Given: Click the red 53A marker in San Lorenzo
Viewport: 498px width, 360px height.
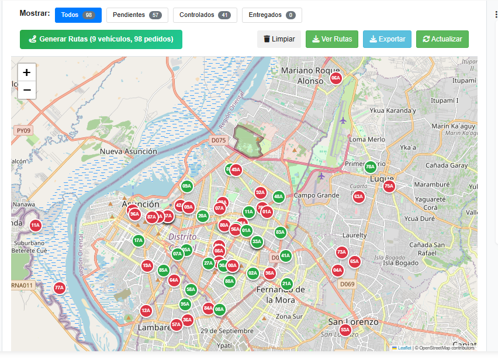Looking at the screenshot, I should [x=345, y=330].
